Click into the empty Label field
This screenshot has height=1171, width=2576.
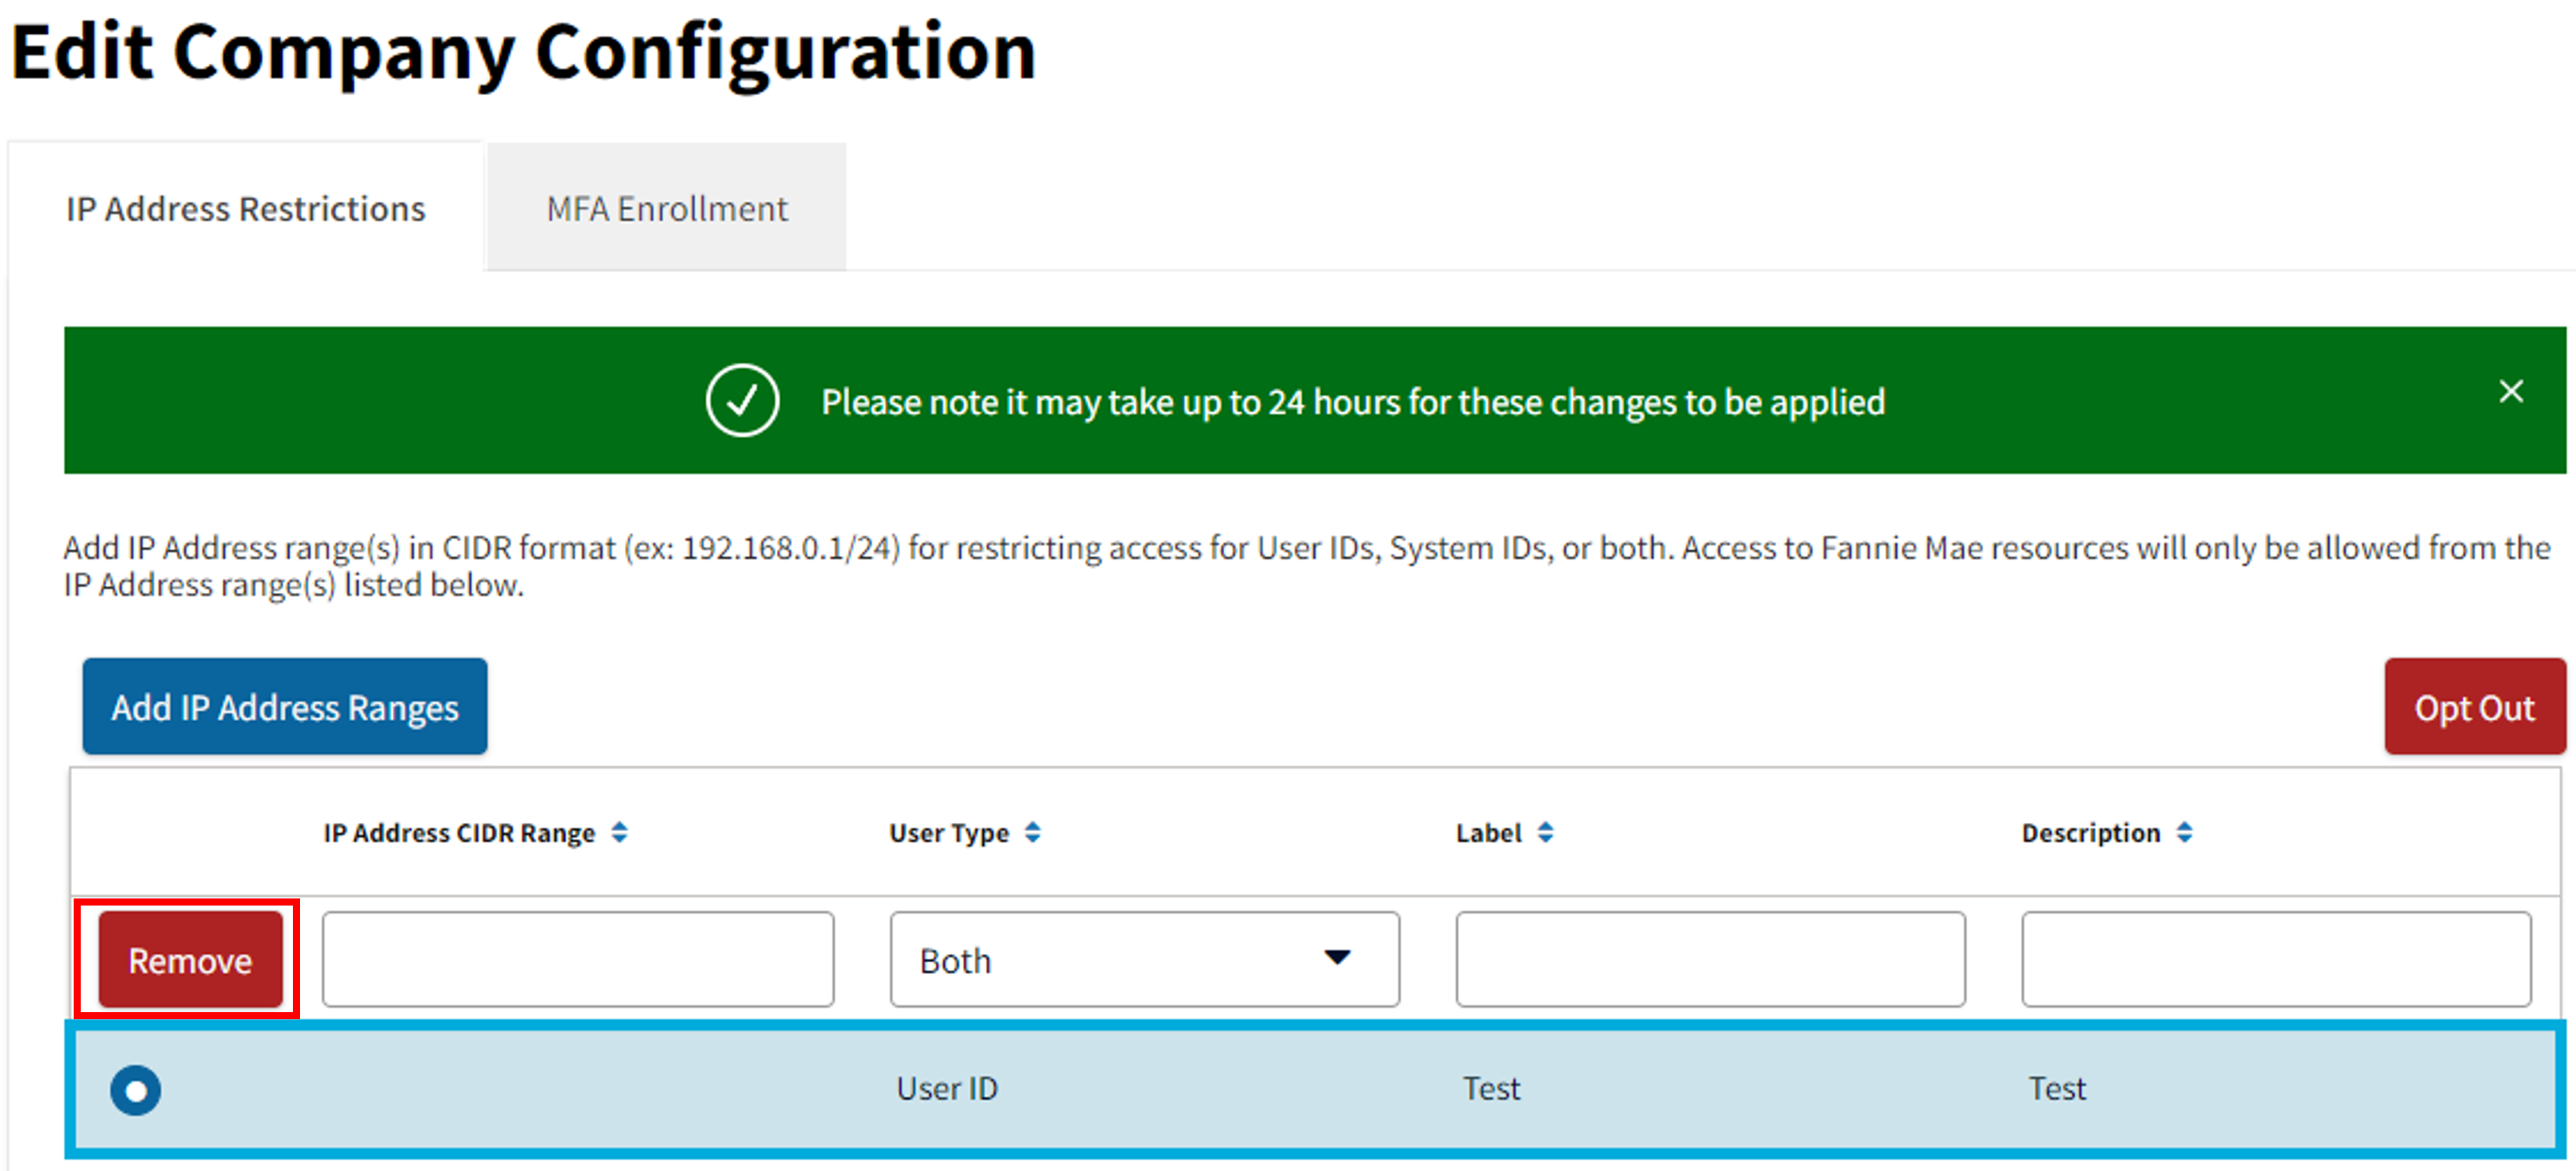tap(1711, 959)
